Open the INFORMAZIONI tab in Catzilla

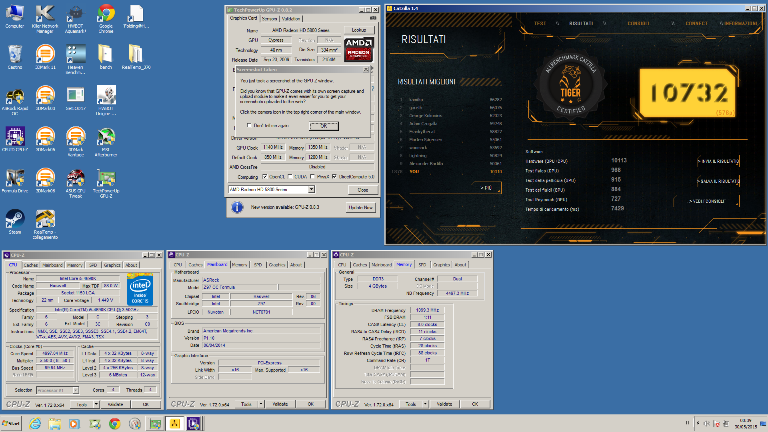(x=740, y=24)
